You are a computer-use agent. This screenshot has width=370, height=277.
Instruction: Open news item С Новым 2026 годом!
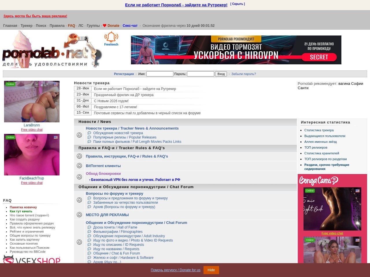coord(111,101)
